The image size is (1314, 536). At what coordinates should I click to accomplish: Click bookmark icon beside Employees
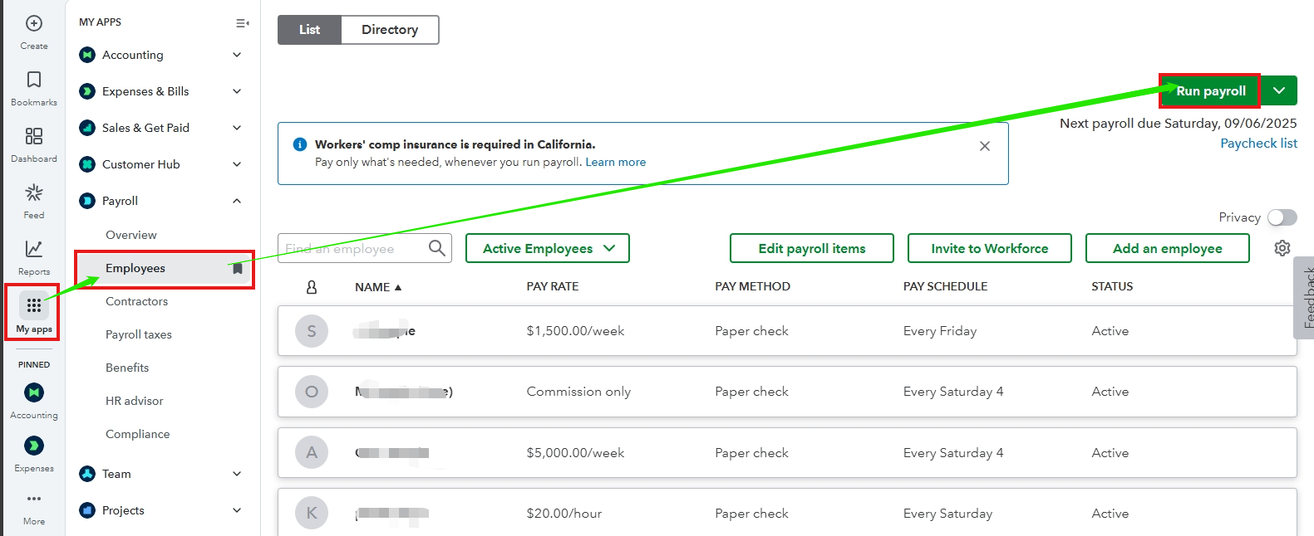(x=238, y=269)
